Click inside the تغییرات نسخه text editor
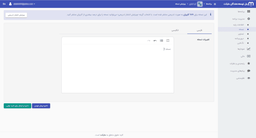Viewport: 256px width, 138px height. pyautogui.click(x=118, y=69)
